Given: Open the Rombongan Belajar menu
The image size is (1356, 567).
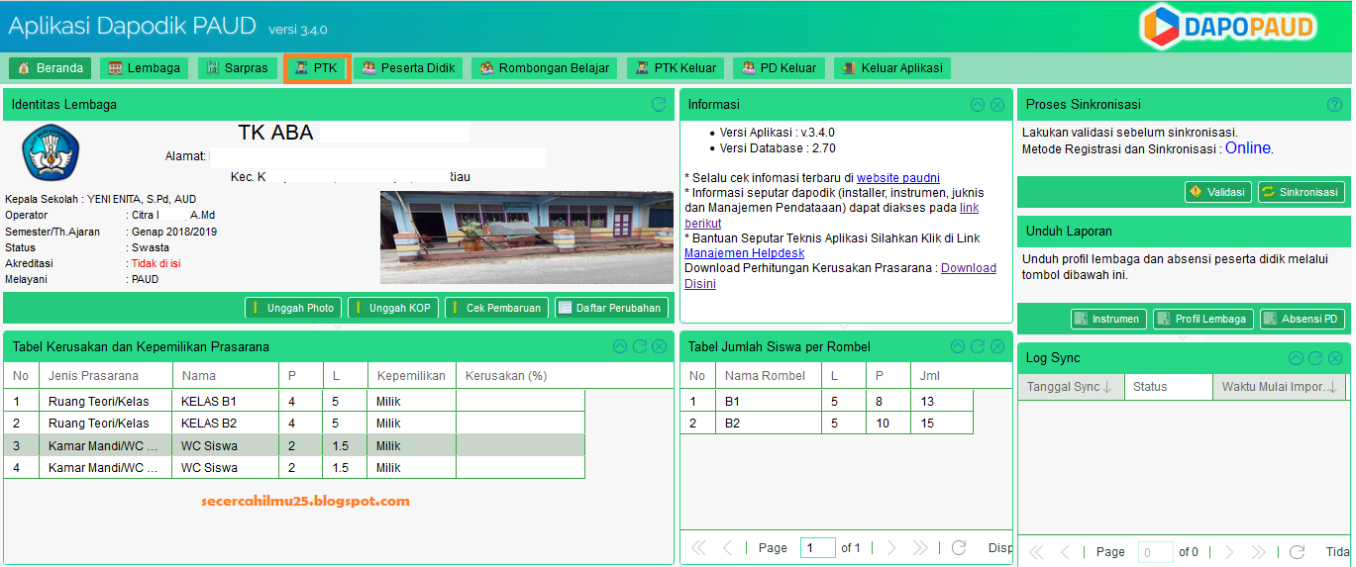Looking at the screenshot, I should click(545, 68).
